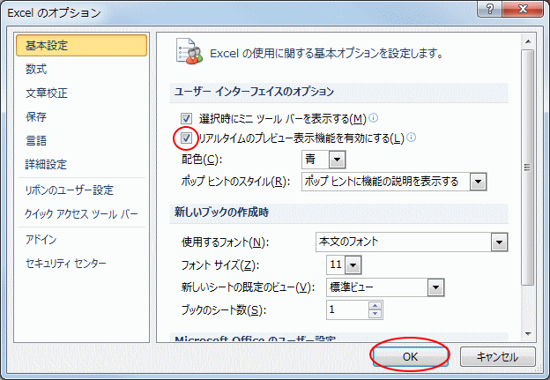Open the 配色 color scheme dropdown
The height and width of the screenshot is (380, 550).
[337, 160]
